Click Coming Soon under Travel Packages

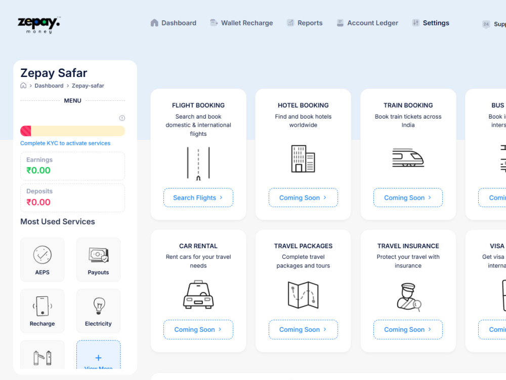303,329
